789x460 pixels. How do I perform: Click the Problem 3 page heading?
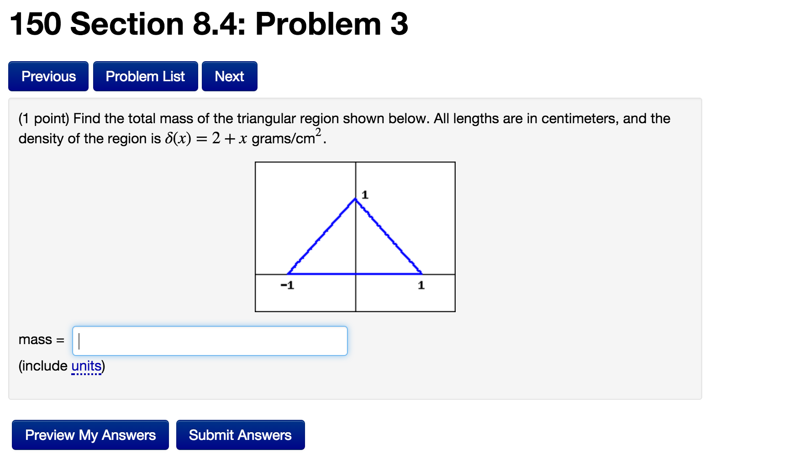pos(209,24)
